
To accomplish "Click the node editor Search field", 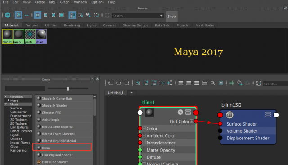I will coord(275,83).
